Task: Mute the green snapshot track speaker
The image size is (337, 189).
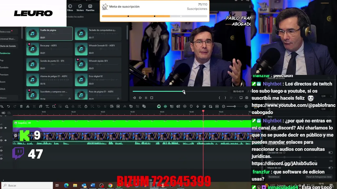Action: pyautogui.click(x=1, y=128)
